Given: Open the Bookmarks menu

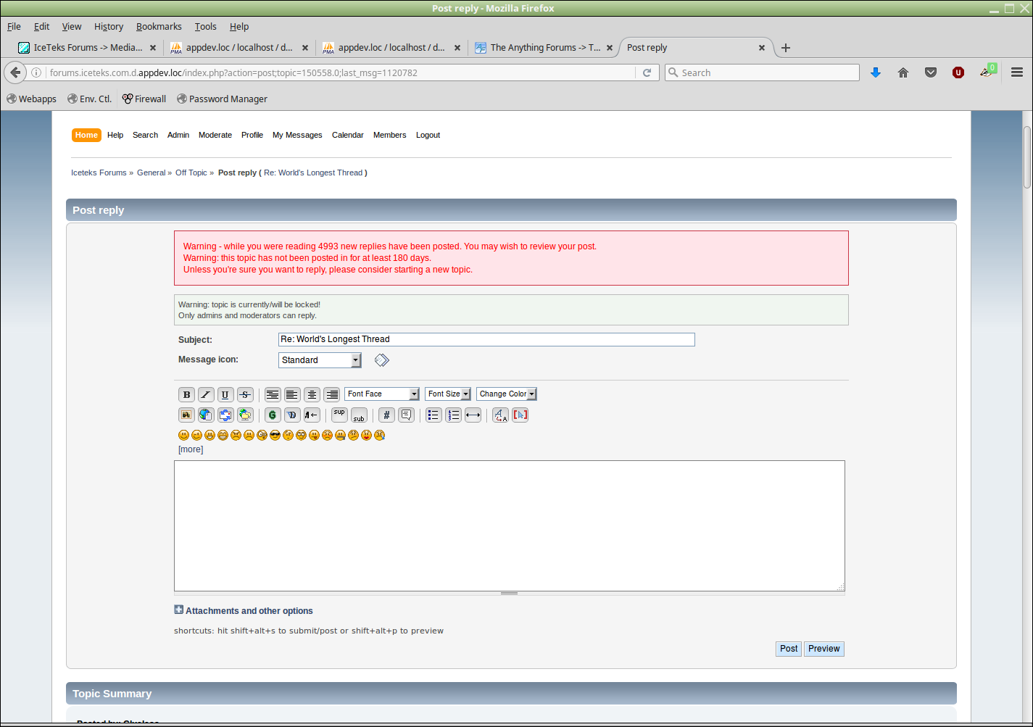Looking at the screenshot, I should 159,27.
